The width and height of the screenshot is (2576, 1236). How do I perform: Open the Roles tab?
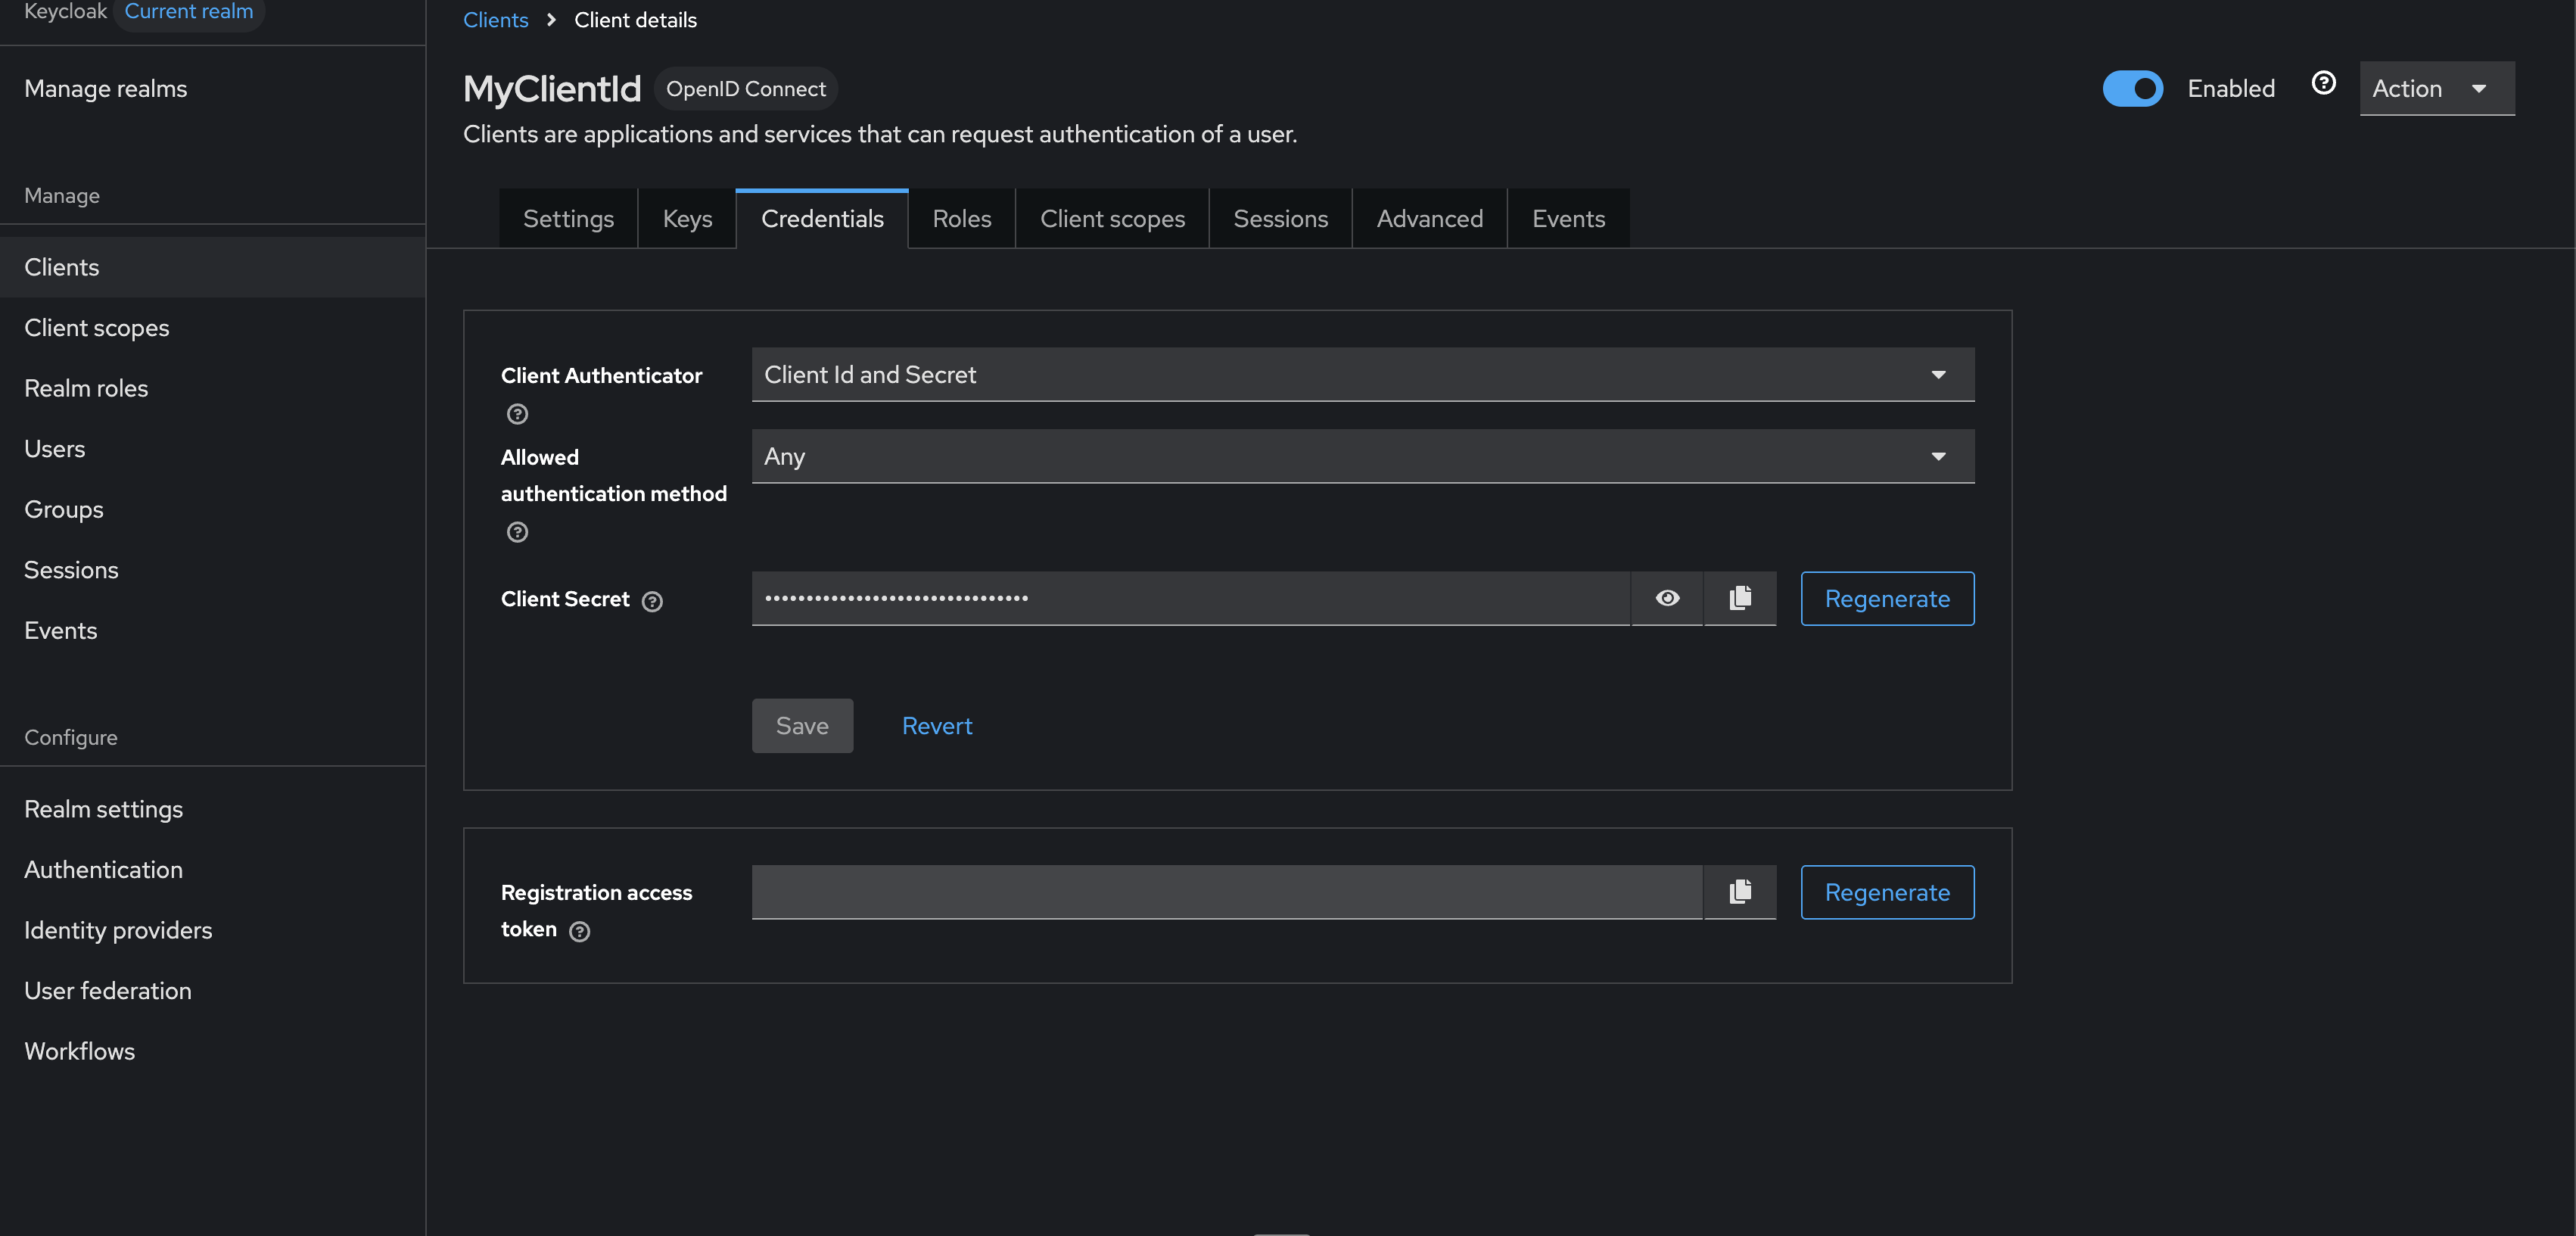click(962, 219)
